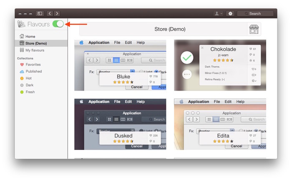The height and width of the screenshot is (180, 292).
Task: Open the Hot collection
Action: pyautogui.click(x=26, y=79)
